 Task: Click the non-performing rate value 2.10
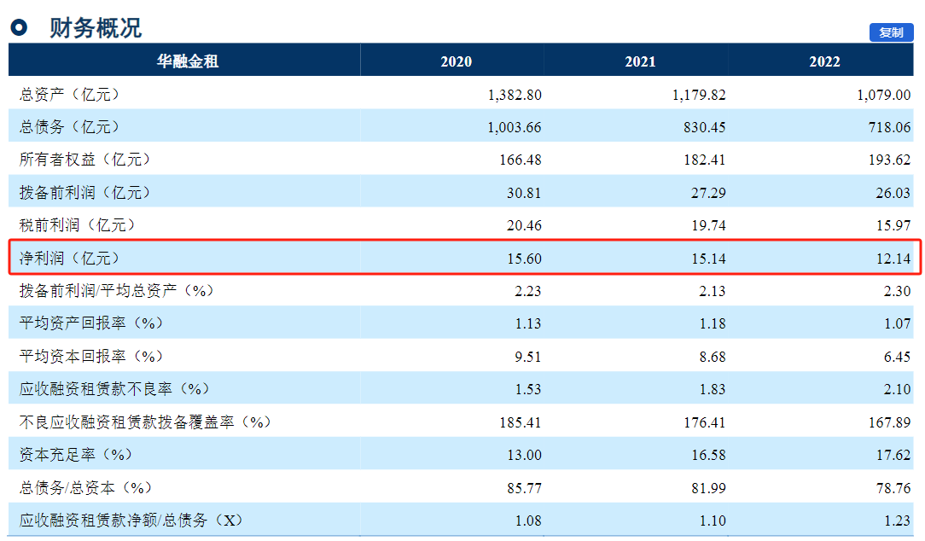click(x=898, y=389)
